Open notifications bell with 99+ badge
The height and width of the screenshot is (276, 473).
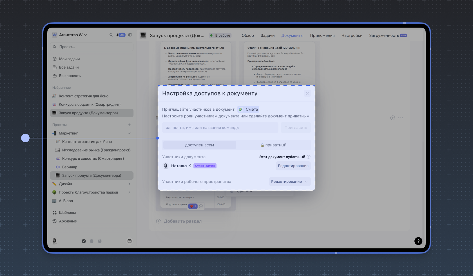121,35
